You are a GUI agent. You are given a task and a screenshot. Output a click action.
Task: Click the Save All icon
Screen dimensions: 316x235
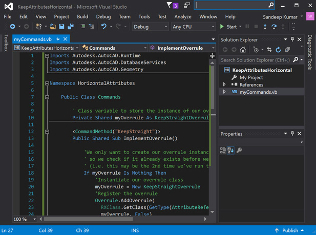pyautogui.click(x=71, y=27)
